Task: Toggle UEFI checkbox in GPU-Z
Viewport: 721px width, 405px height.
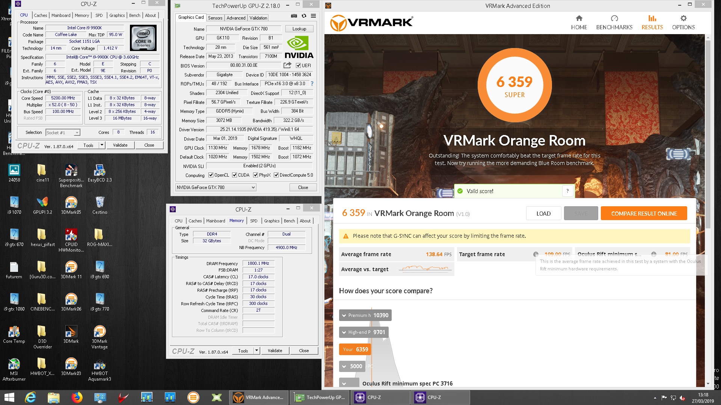Action: click(x=298, y=65)
